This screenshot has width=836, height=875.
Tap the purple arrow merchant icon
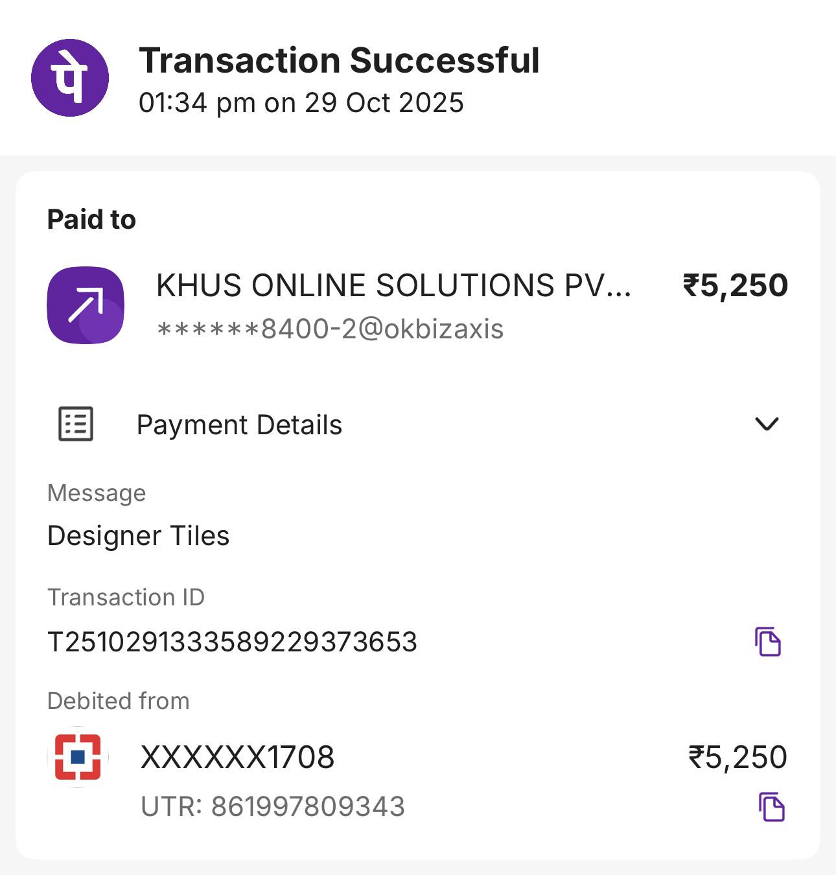(x=86, y=305)
